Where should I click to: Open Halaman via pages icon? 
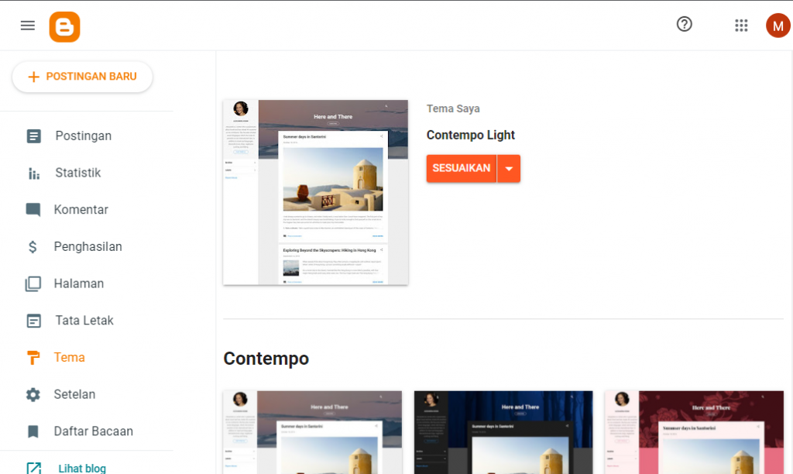(x=33, y=283)
